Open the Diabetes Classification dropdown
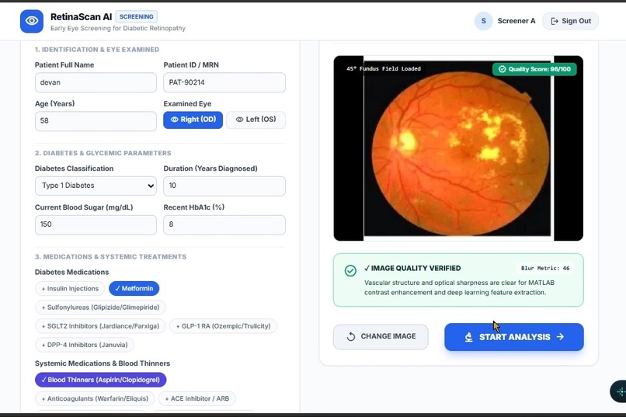The height and width of the screenshot is (417, 626). (x=96, y=186)
